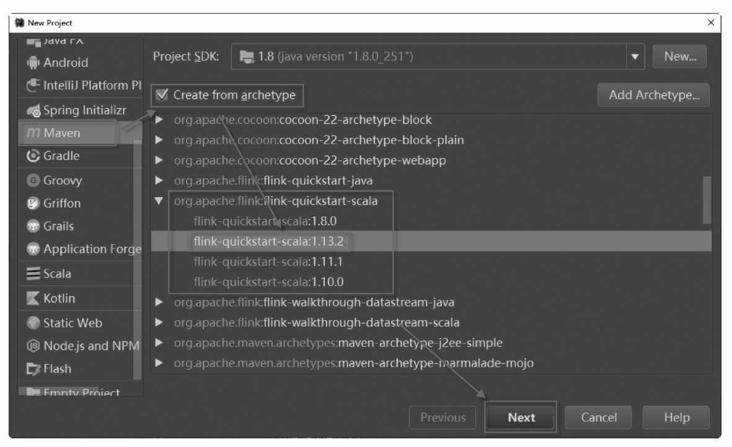Image resolution: width=732 pixels, height=447 pixels.
Task: Collapse the flink-quickstart-scala archetype node
Action: (x=159, y=201)
